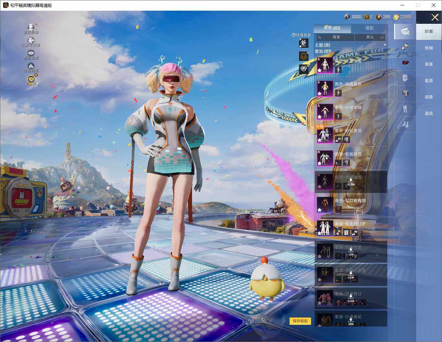Open the 道具 items tab
The height and width of the screenshot is (342, 442).
[x=429, y=113]
